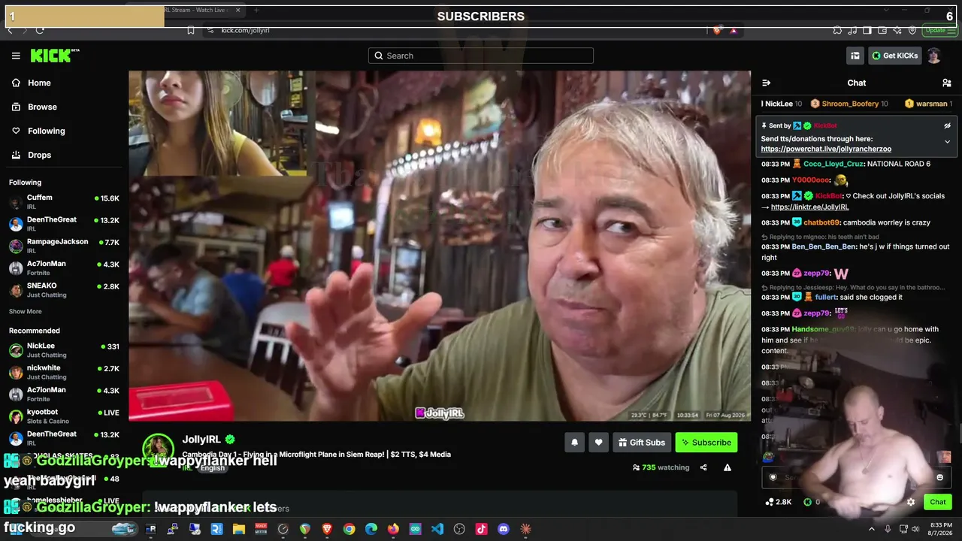Open the powerchat.live/jollyrancherzoo link

click(x=826, y=149)
